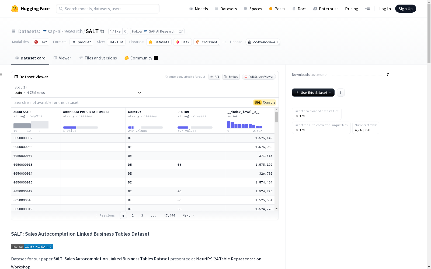Open the API access button

(214, 77)
